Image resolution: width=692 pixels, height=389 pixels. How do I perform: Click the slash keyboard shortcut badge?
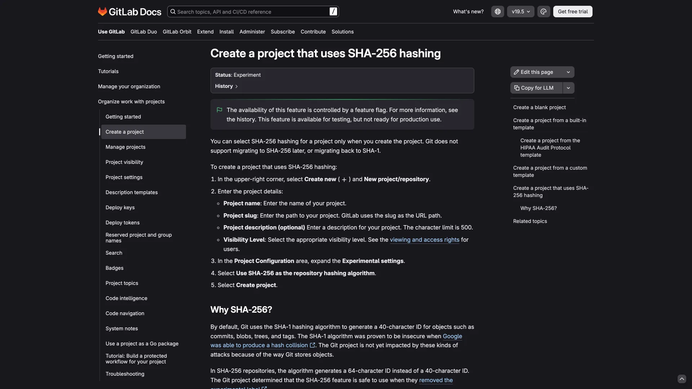[333, 12]
